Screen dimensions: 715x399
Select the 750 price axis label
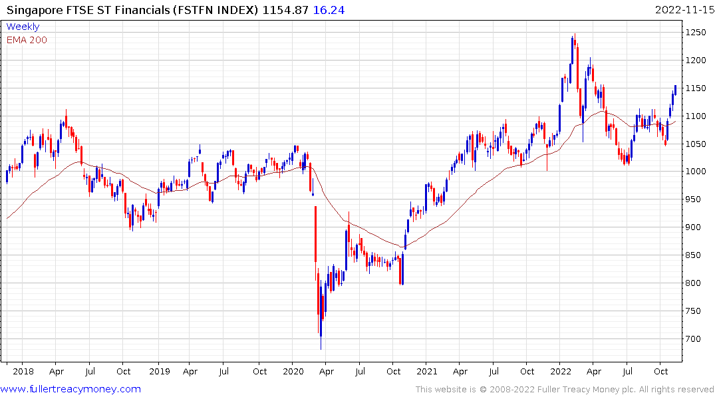[x=694, y=311]
